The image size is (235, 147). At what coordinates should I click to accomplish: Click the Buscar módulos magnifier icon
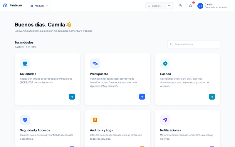pyautogui.click(x=172, y=44)
